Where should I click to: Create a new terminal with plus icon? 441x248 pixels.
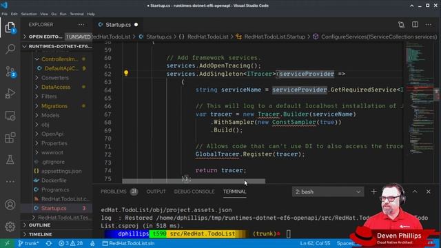tap(373, 192)
